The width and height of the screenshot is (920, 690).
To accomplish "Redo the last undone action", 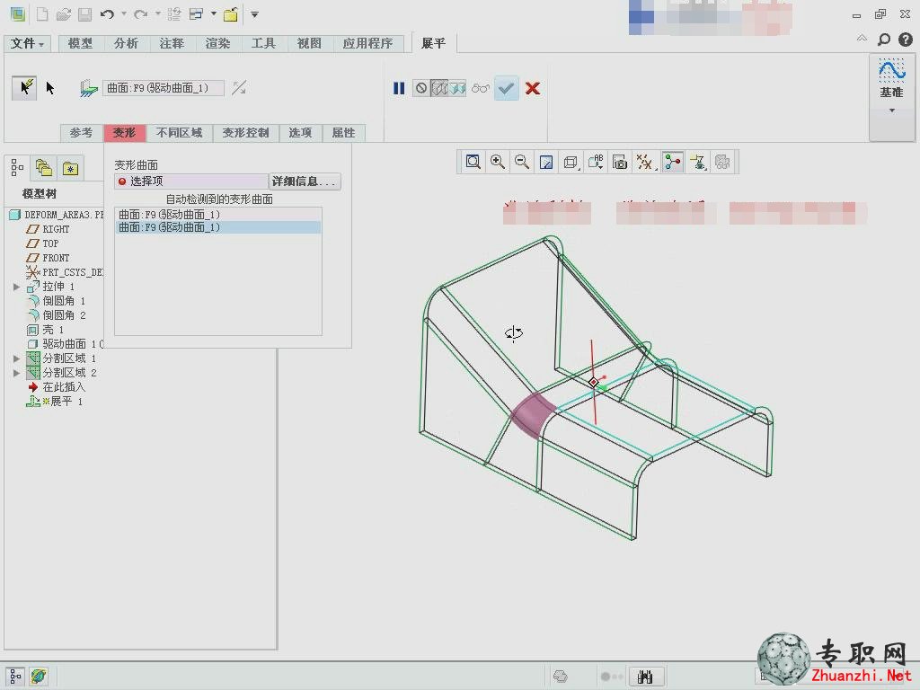I will click(x=140, y=14).
